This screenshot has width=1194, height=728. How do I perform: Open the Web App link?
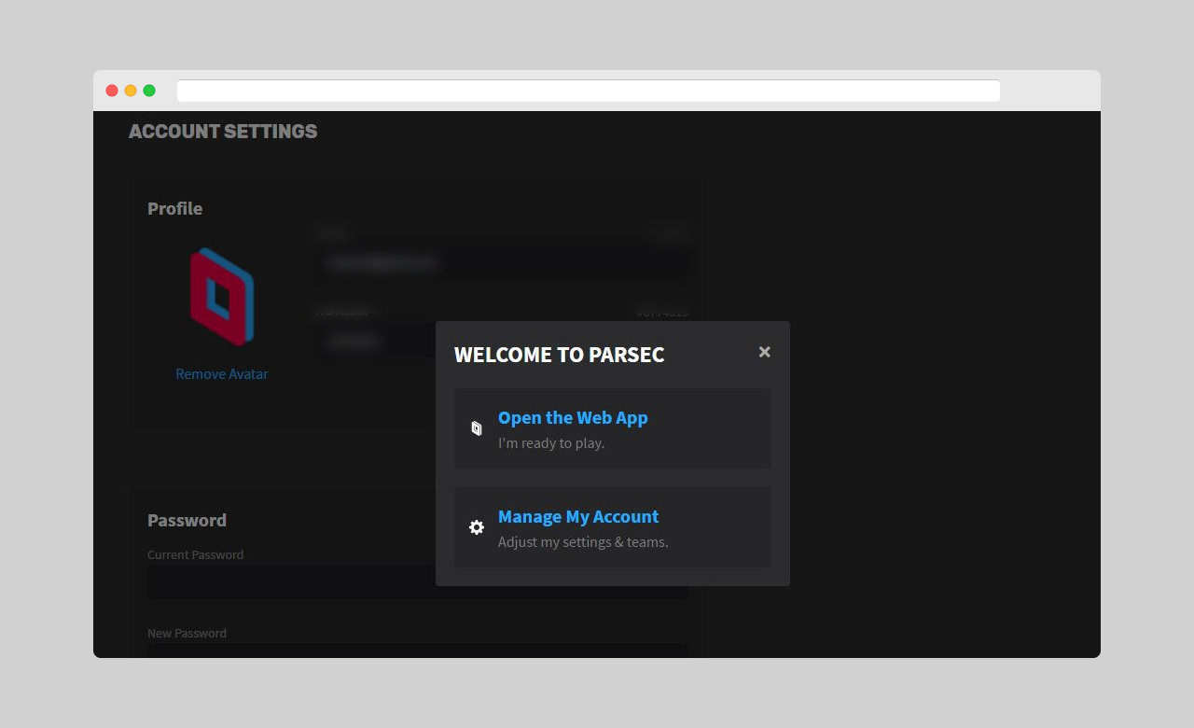click(x=573, y=418)
